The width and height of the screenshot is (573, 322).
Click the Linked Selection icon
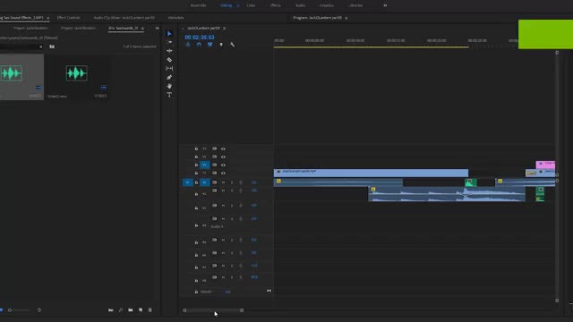(x=210, y=45)
